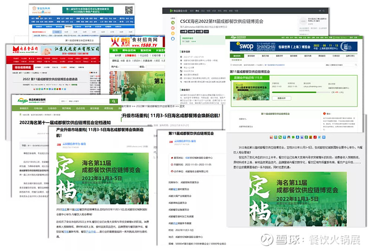Click the headline ending in 海名成都餐博会焕新启航!
371x251 pixels.
pyautogui.click(x=171, y=116)
